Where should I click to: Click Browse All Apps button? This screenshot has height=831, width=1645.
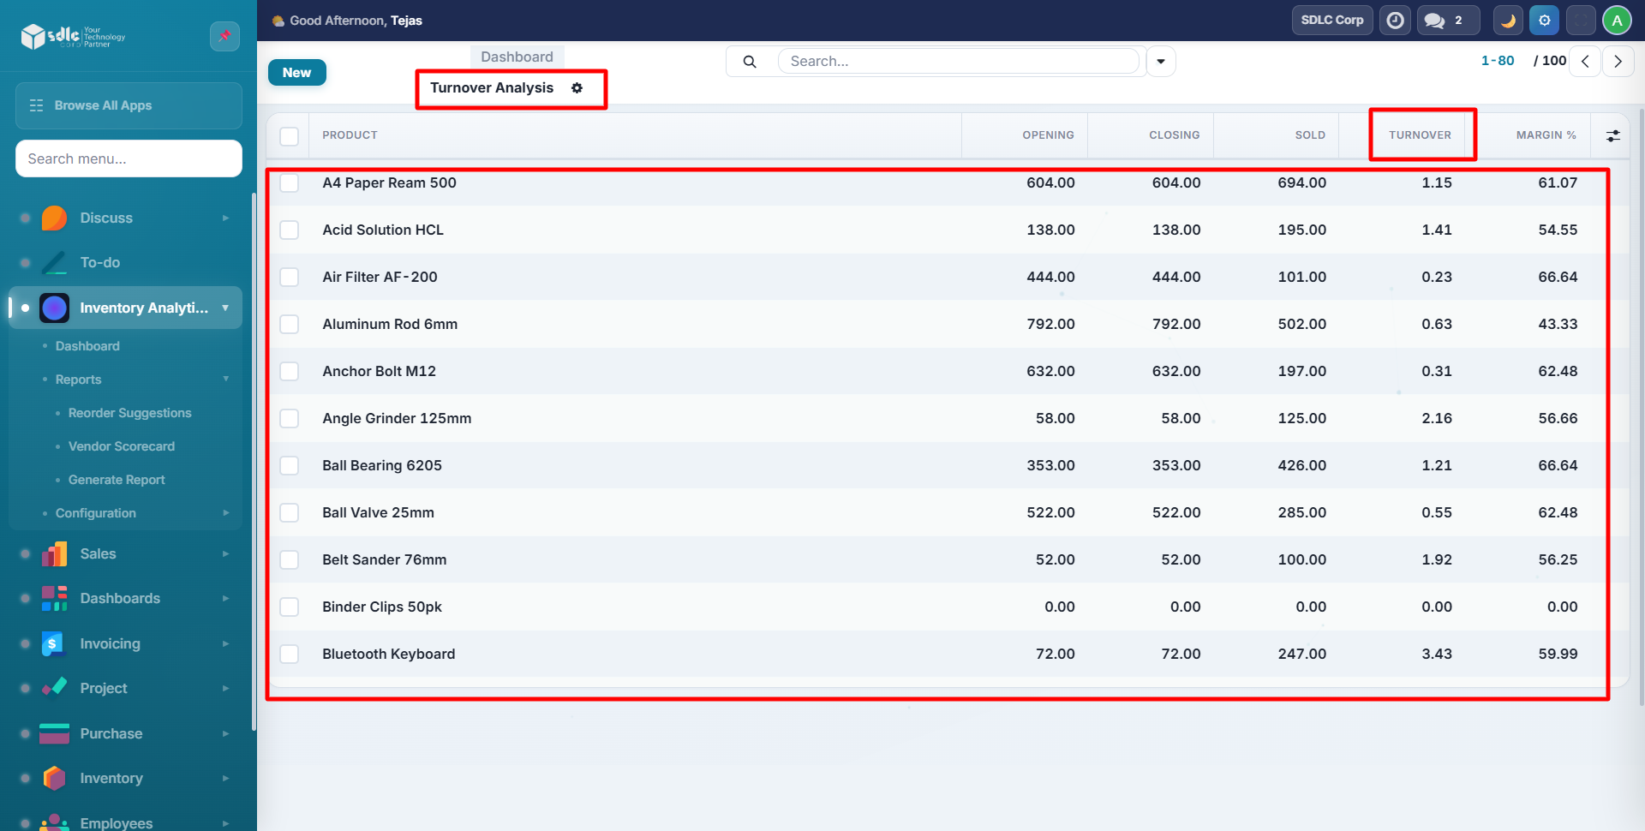129,105
